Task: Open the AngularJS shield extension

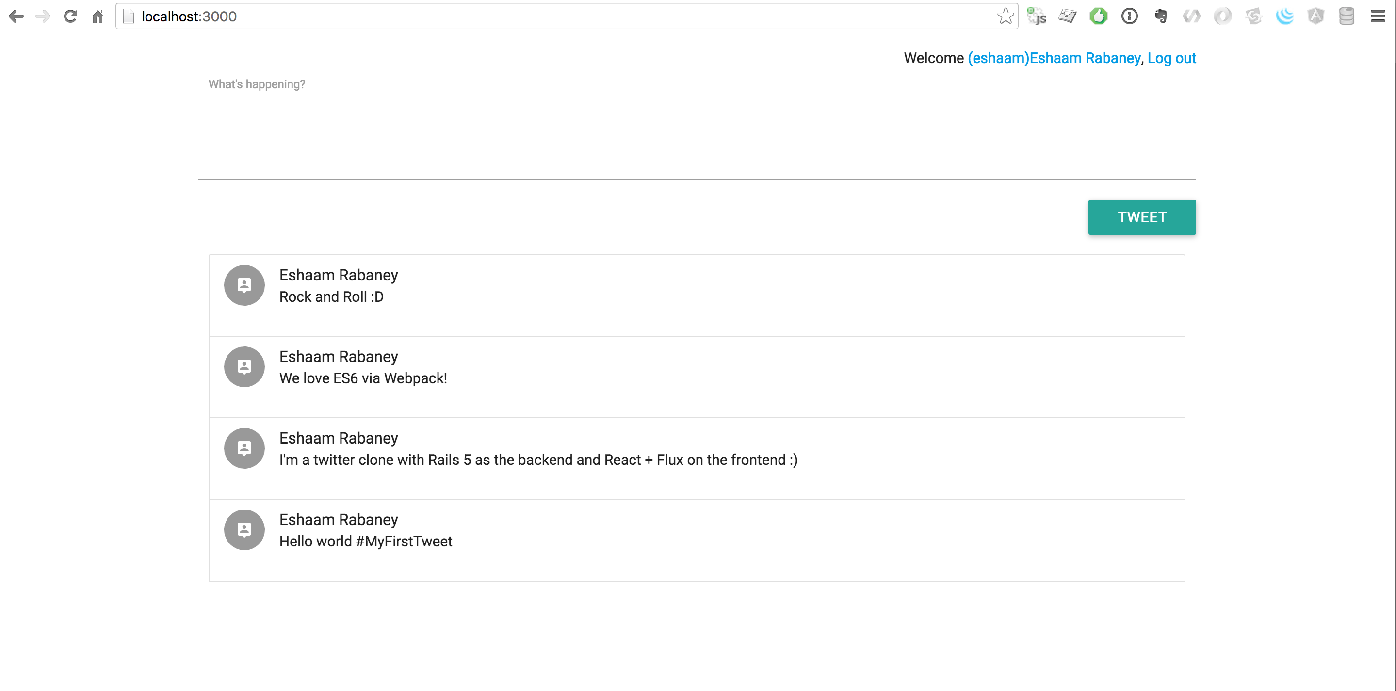Action: click(x=1315, y=16)
